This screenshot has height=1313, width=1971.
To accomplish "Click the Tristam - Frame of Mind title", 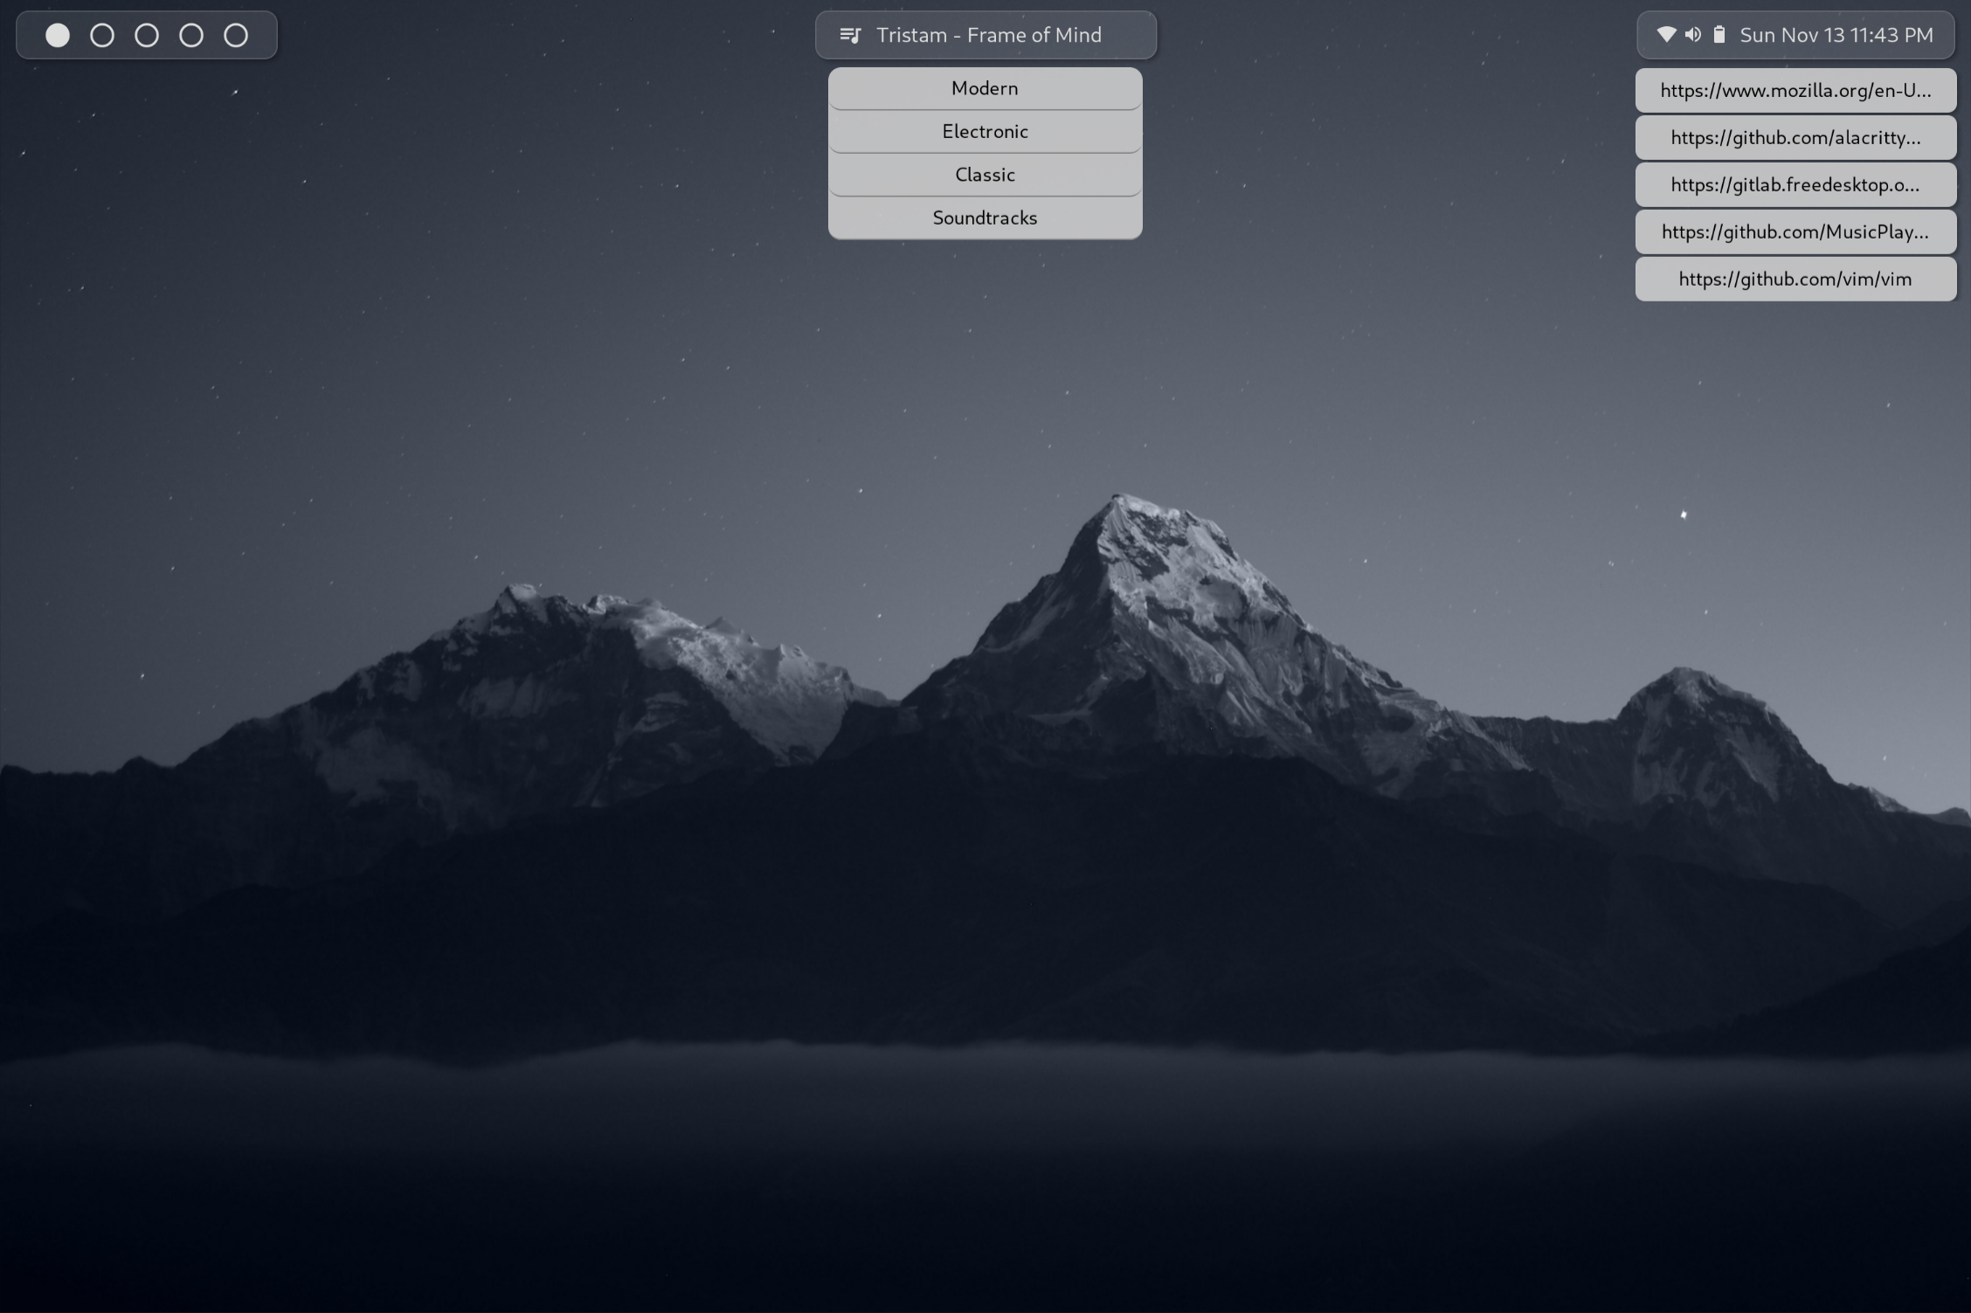I will tap(989, 35).
